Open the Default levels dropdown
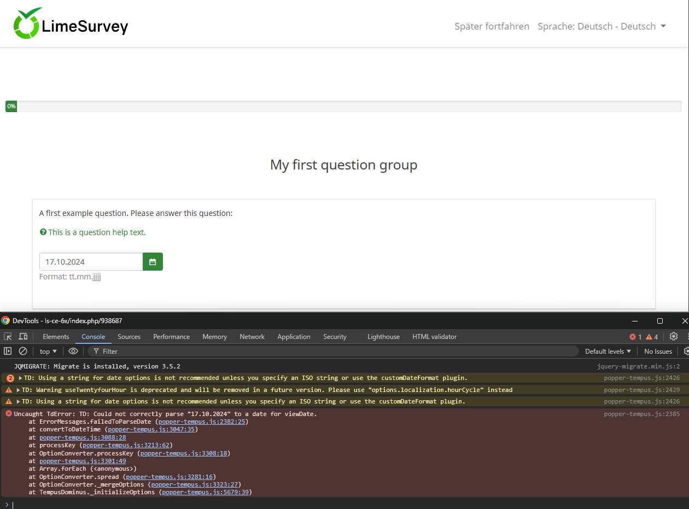 [608, 351]
